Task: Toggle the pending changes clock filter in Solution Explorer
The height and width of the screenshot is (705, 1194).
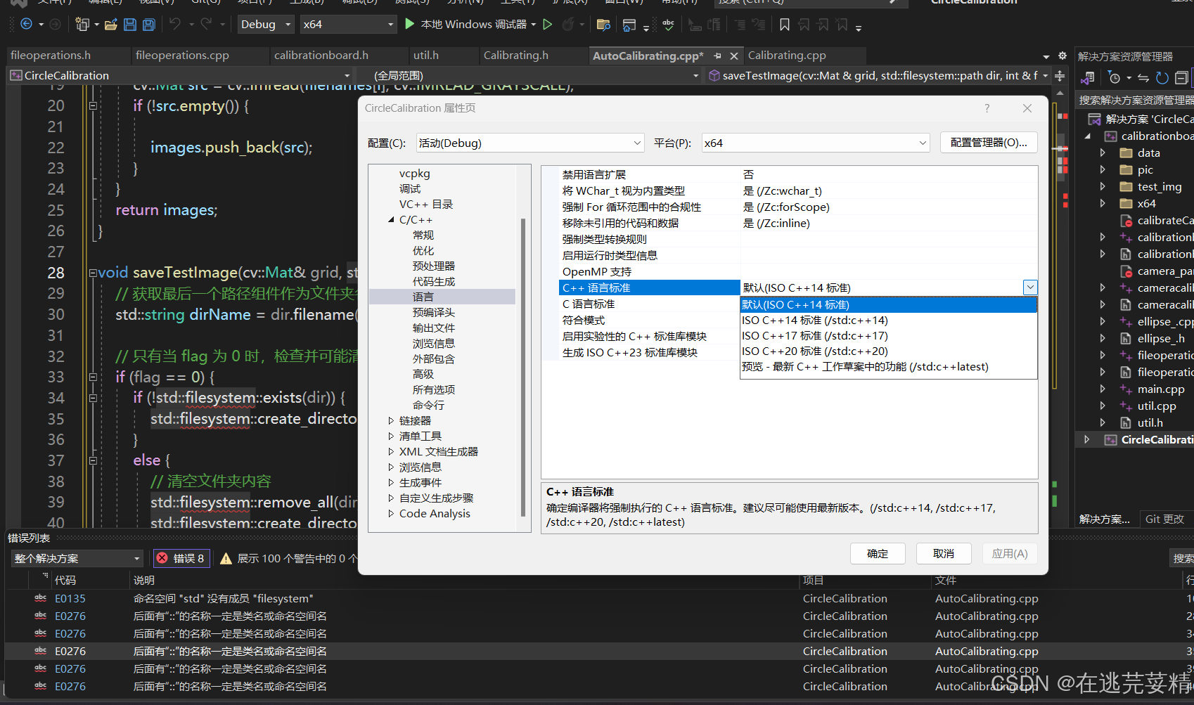Action: click(x=1116, y=78)
